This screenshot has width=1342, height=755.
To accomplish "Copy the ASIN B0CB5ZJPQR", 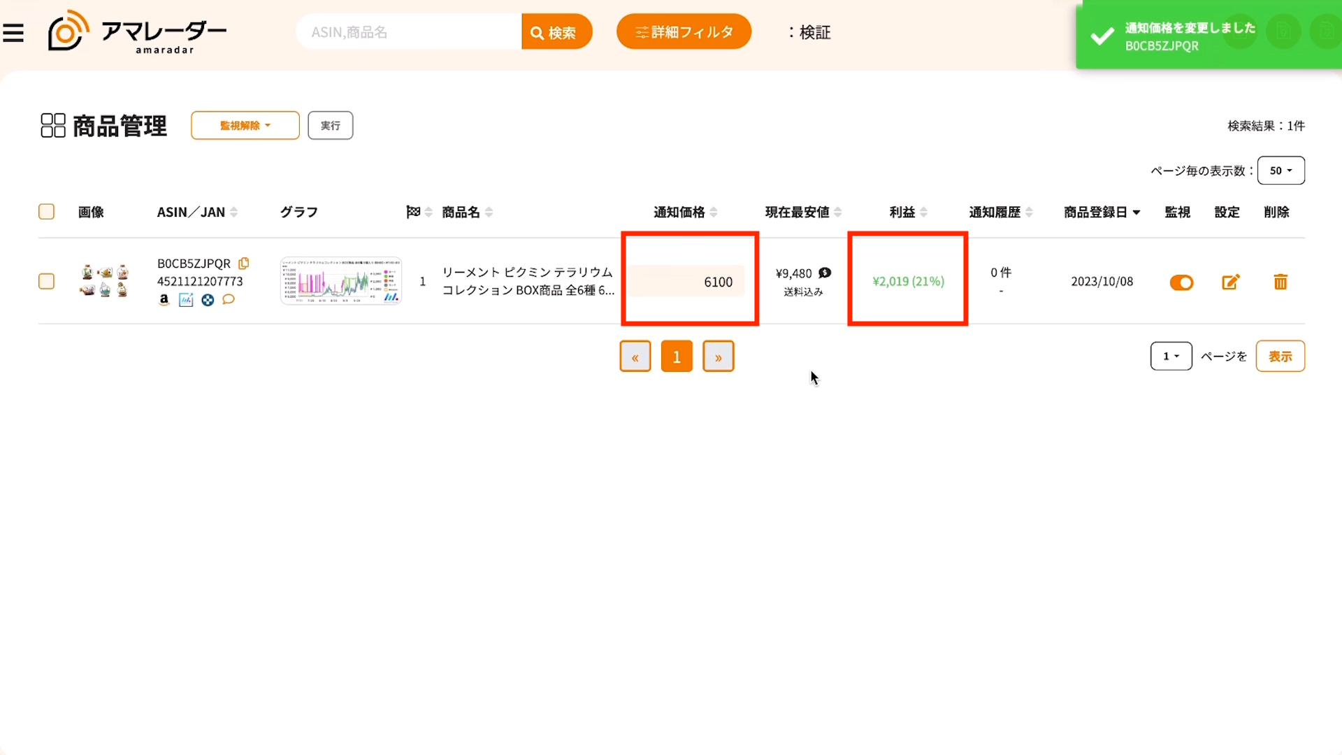I will pyautogui.click(x=243, y=264).
